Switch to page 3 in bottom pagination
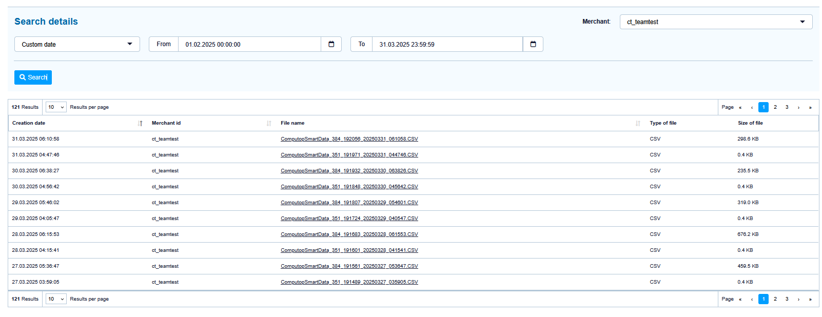822x317 pixels. tap(787, 299)
